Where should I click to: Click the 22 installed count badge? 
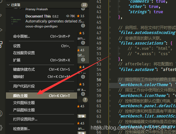coord(84,5)
